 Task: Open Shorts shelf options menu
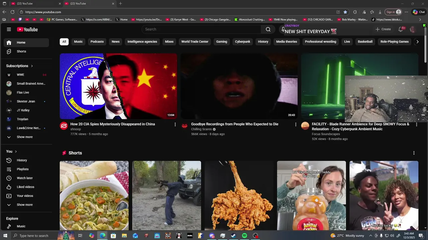click(414, 153)
